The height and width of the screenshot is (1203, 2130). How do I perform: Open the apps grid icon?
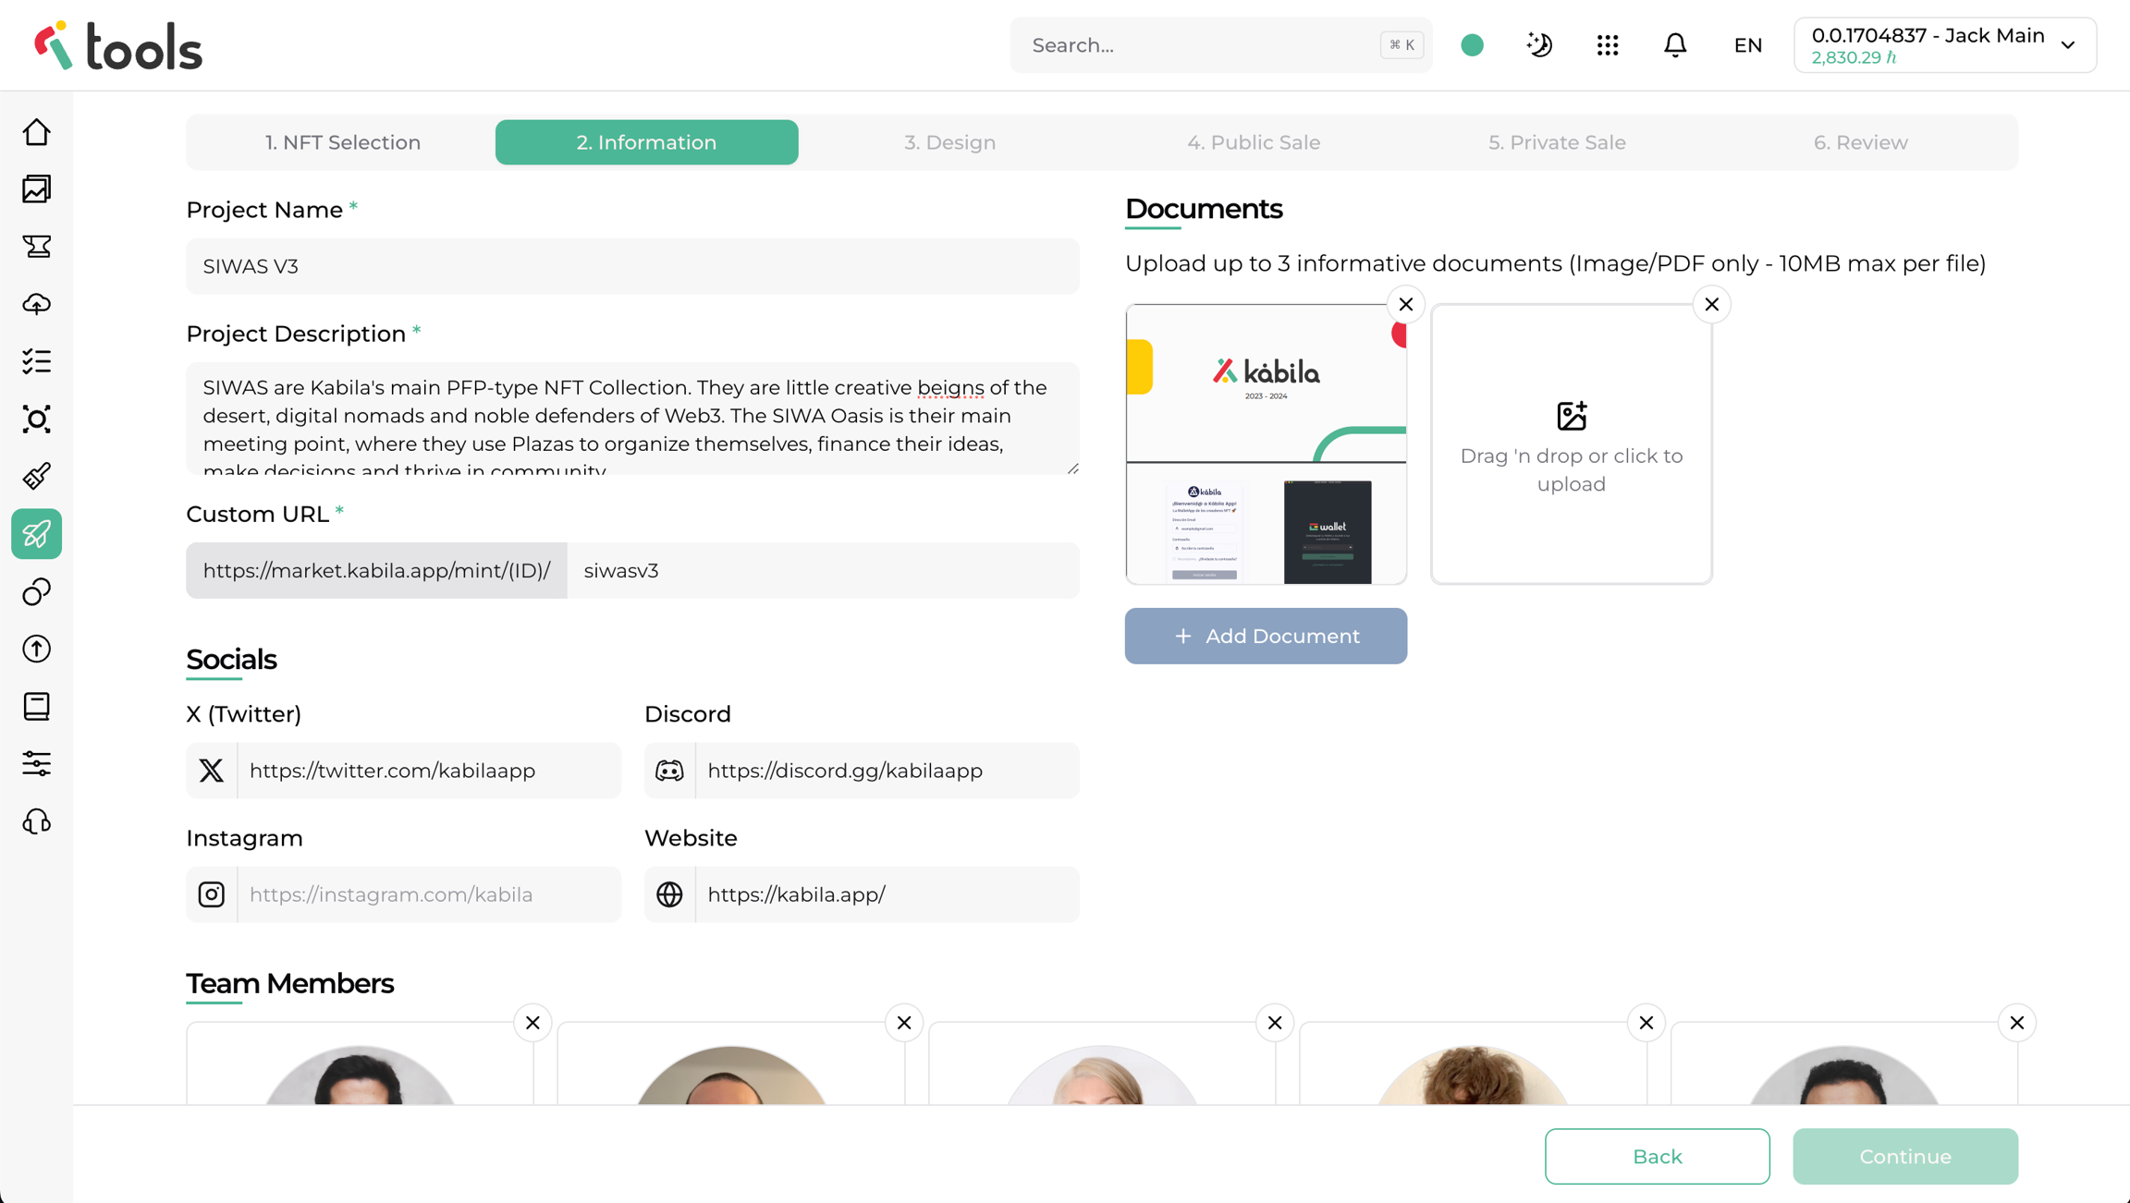click(1608, 45)
